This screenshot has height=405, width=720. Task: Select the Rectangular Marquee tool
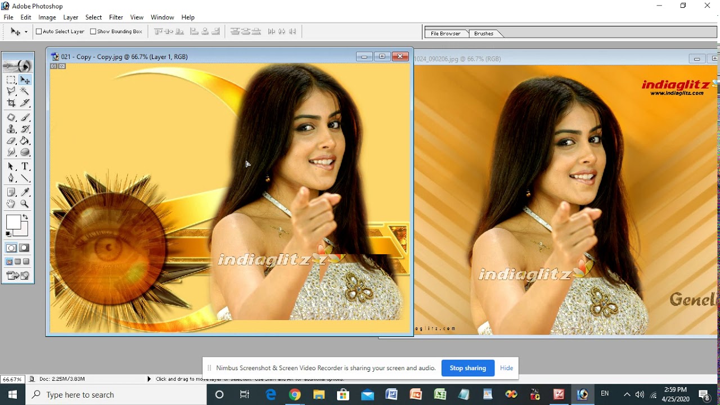pyautogui.click(x=11, y=80)
